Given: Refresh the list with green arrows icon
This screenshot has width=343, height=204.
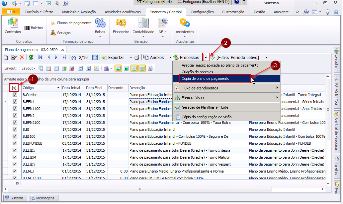Looking at the screenshot, I should click(31, 58).
